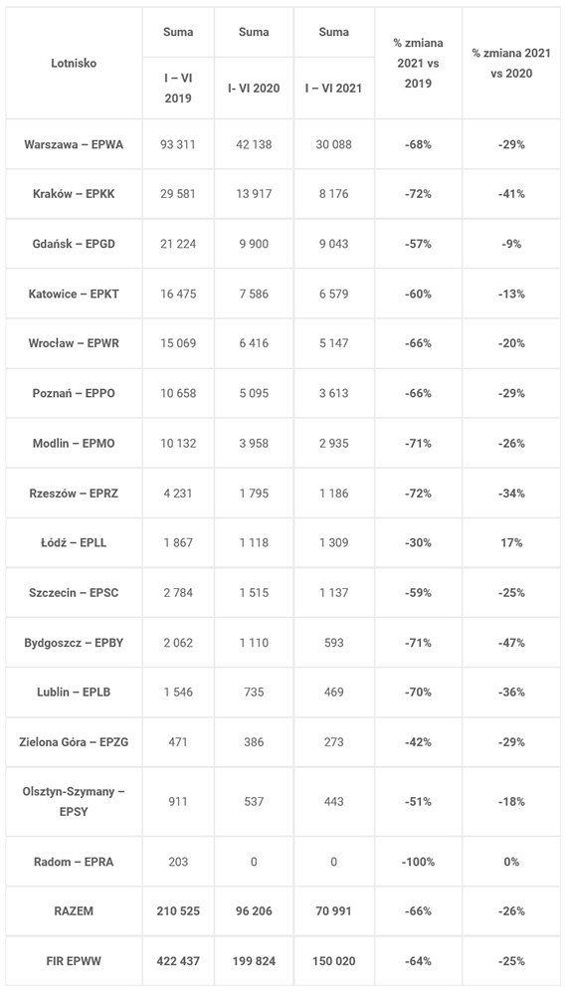Select the 422 437 FIR EPWW value

click(x=178, y=961)
